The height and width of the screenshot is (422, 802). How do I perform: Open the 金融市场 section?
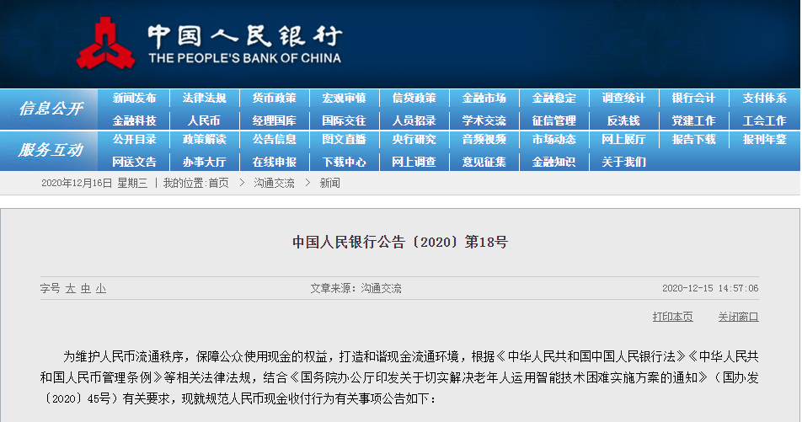coord(484,99)
